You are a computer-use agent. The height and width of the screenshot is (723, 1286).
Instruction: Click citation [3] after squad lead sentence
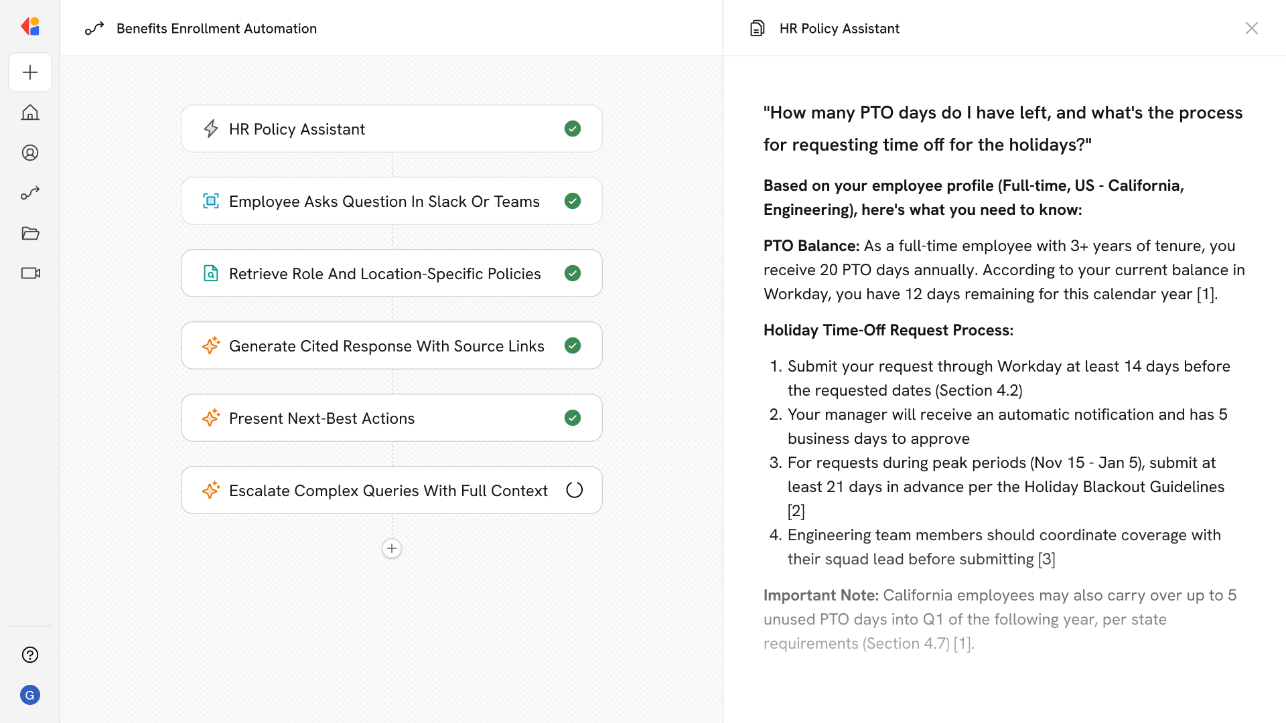click(x=1046, y=559)
